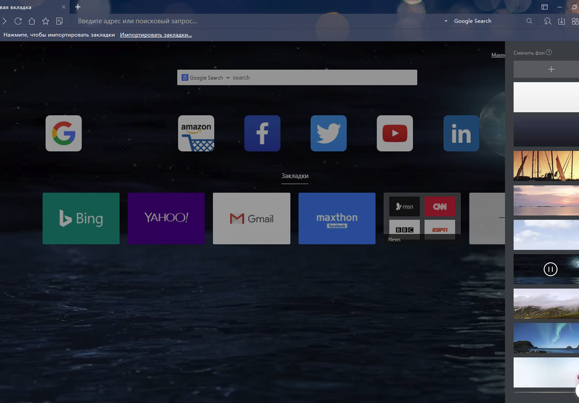Select the dark navy gradient background thumbnail

(546, 131)
